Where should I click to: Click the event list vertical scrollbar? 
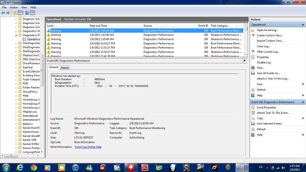pos(246,41)
